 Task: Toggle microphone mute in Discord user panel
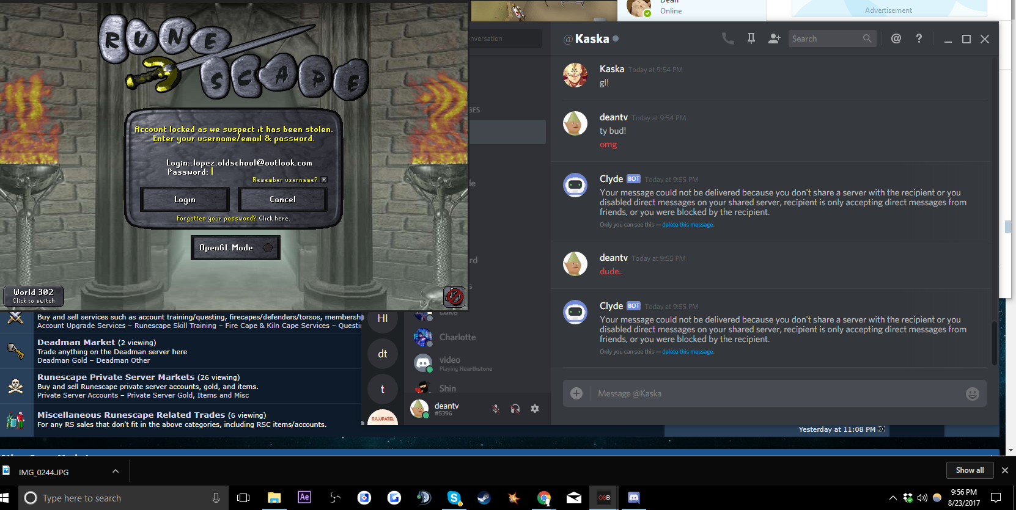[x=496, y=409]
